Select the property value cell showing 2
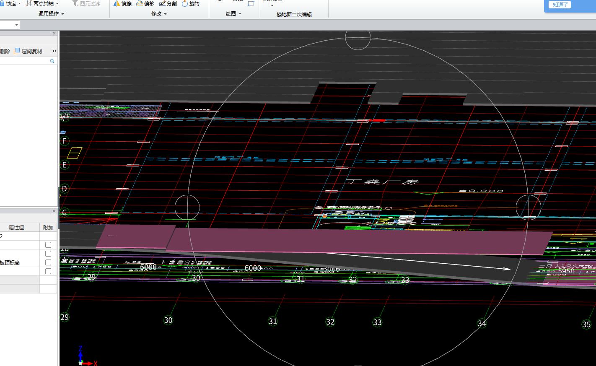 pyautogui.click(x=19, y=236)
